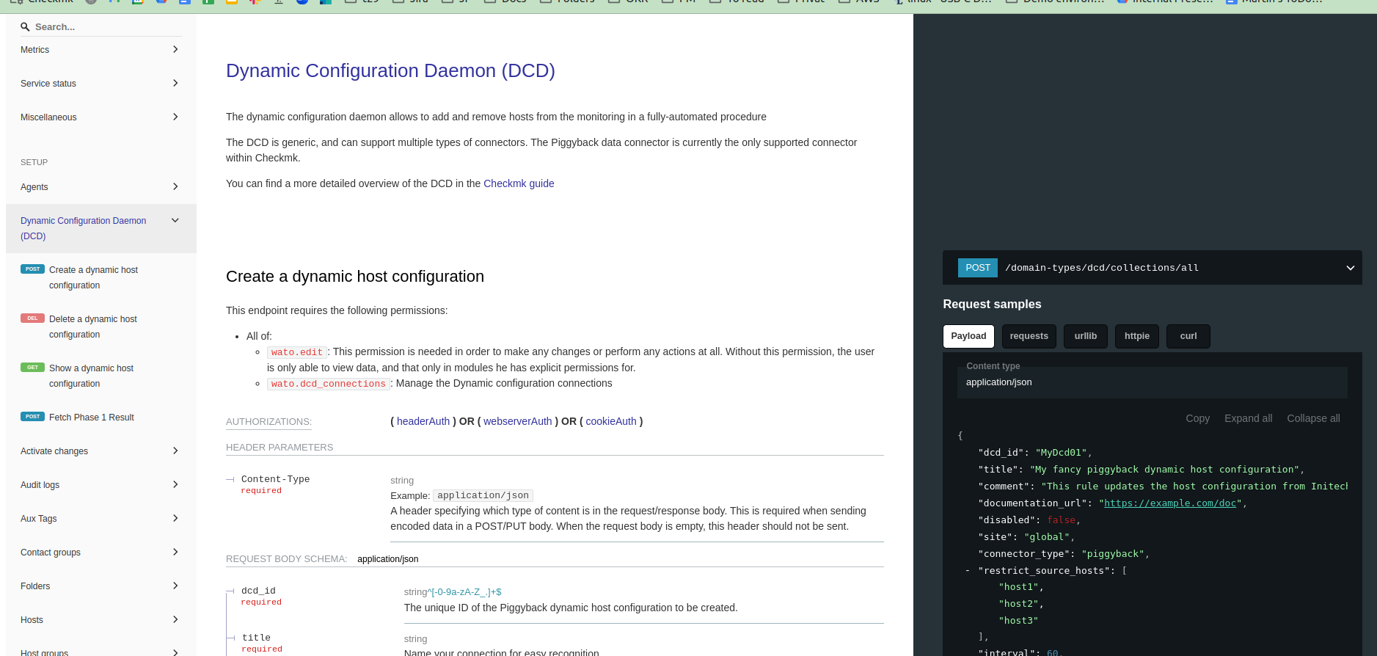
Task: Click DEL badge for Delete dynamic host configuration
Action: (x=32, y=318)
